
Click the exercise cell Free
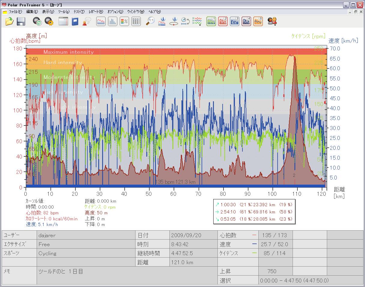coord(86,244)
